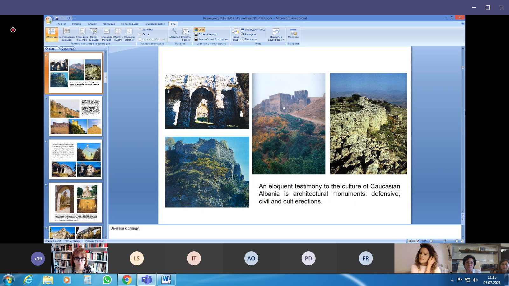
Task: Open Windows Start button
Action: coord(9,280)
